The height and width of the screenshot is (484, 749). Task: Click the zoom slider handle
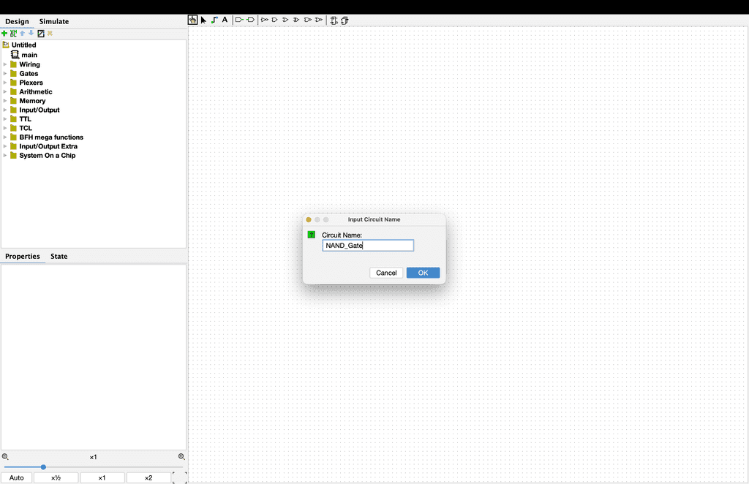click(x=43, y=467)
